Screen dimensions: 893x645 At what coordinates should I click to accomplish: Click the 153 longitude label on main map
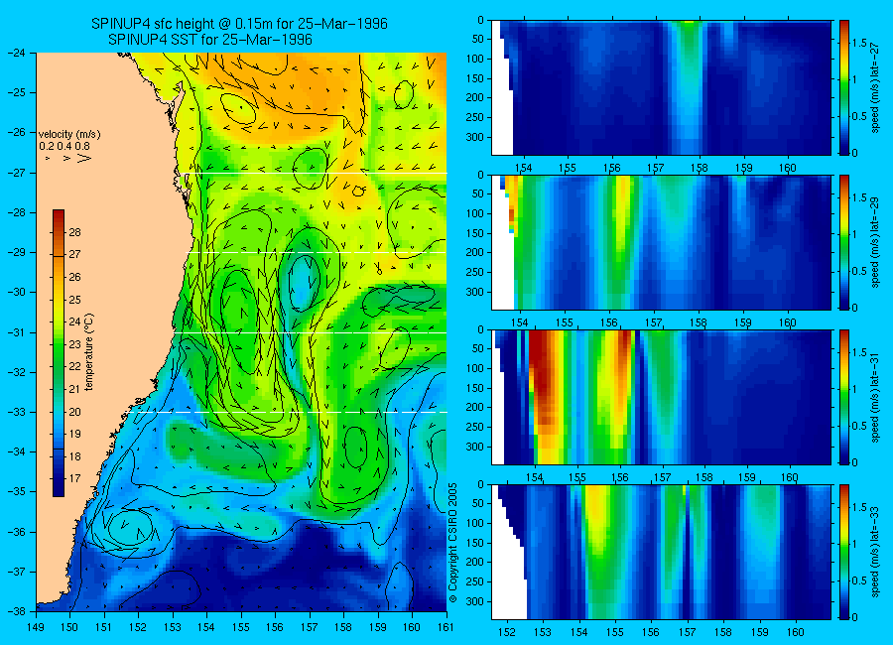[173, 627]
